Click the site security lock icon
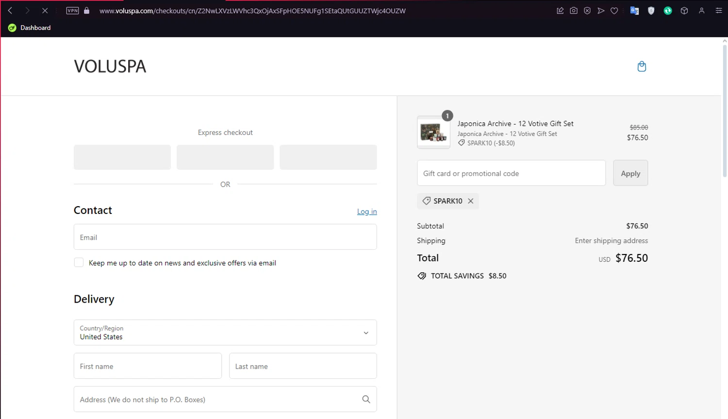728x419 pixels. [87, 11]
